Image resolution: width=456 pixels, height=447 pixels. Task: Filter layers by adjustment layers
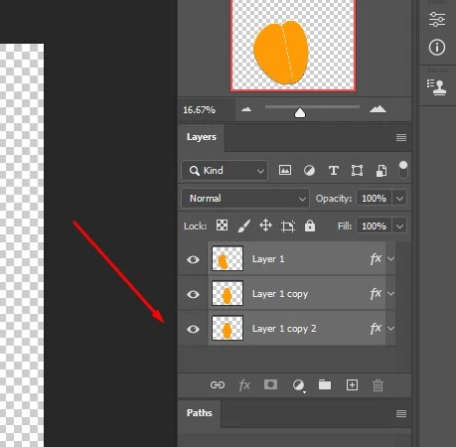pos(309,171)
